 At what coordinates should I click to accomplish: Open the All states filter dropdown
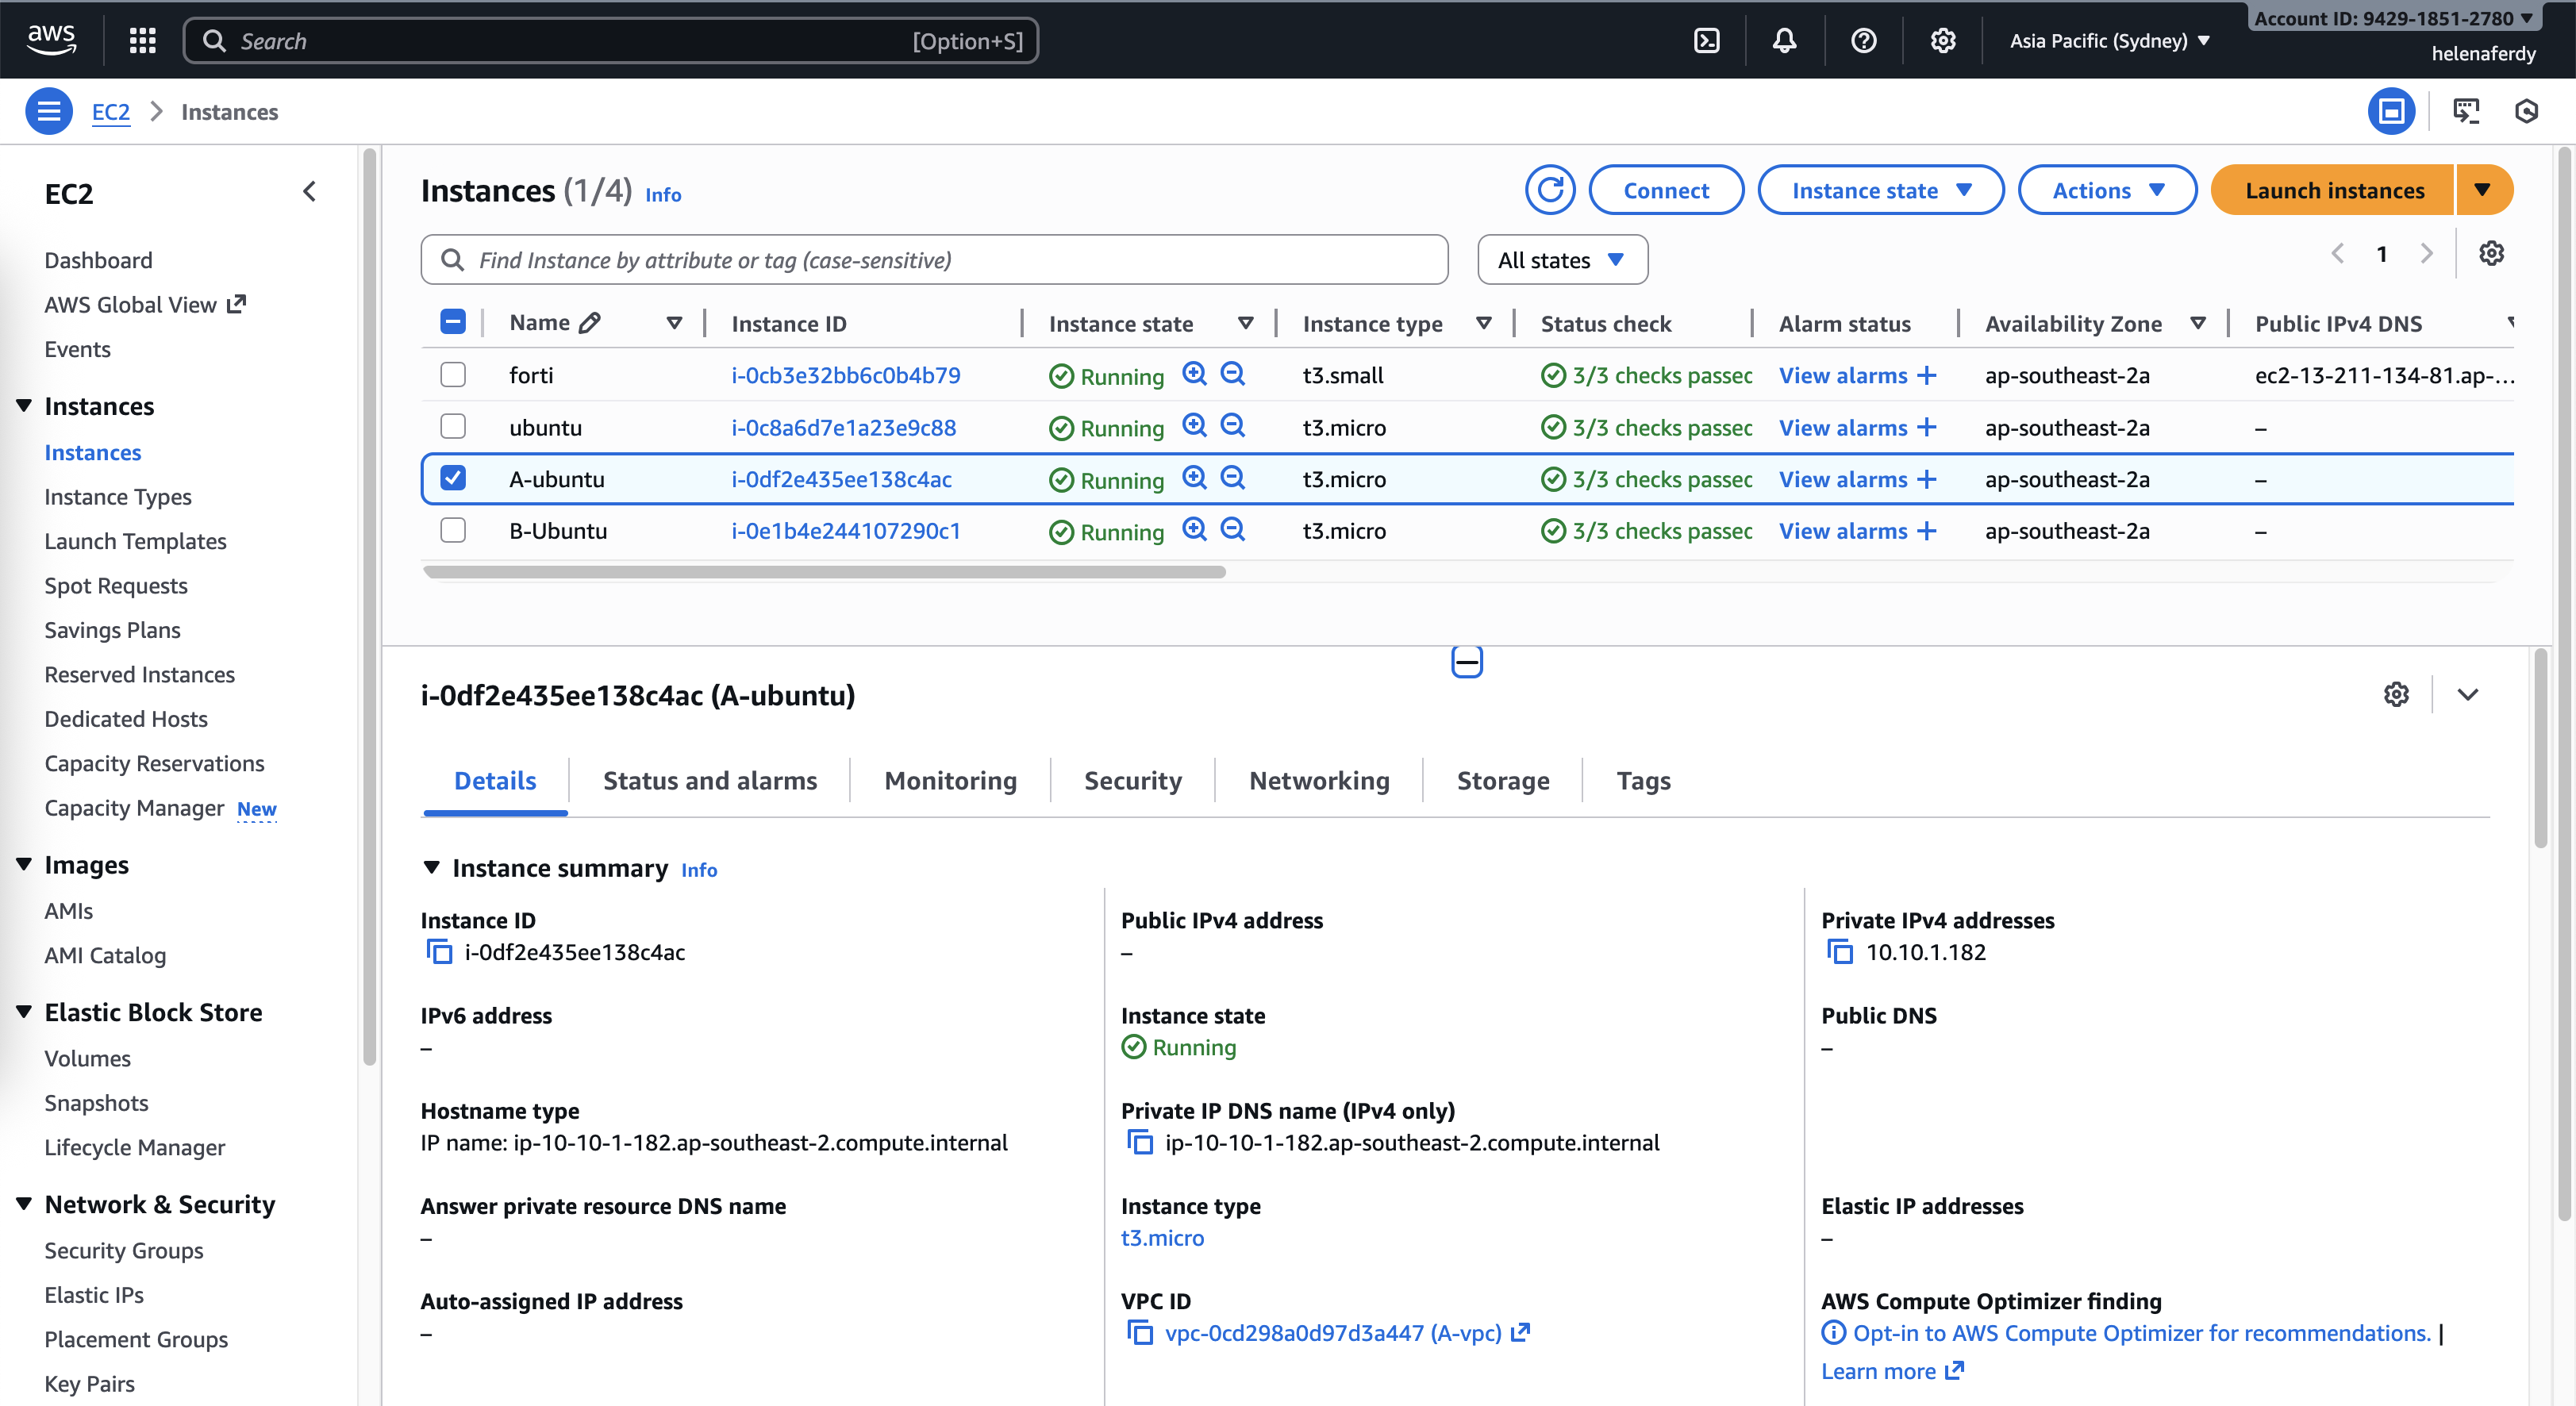pyautogui.click(x=1562, y=260)
